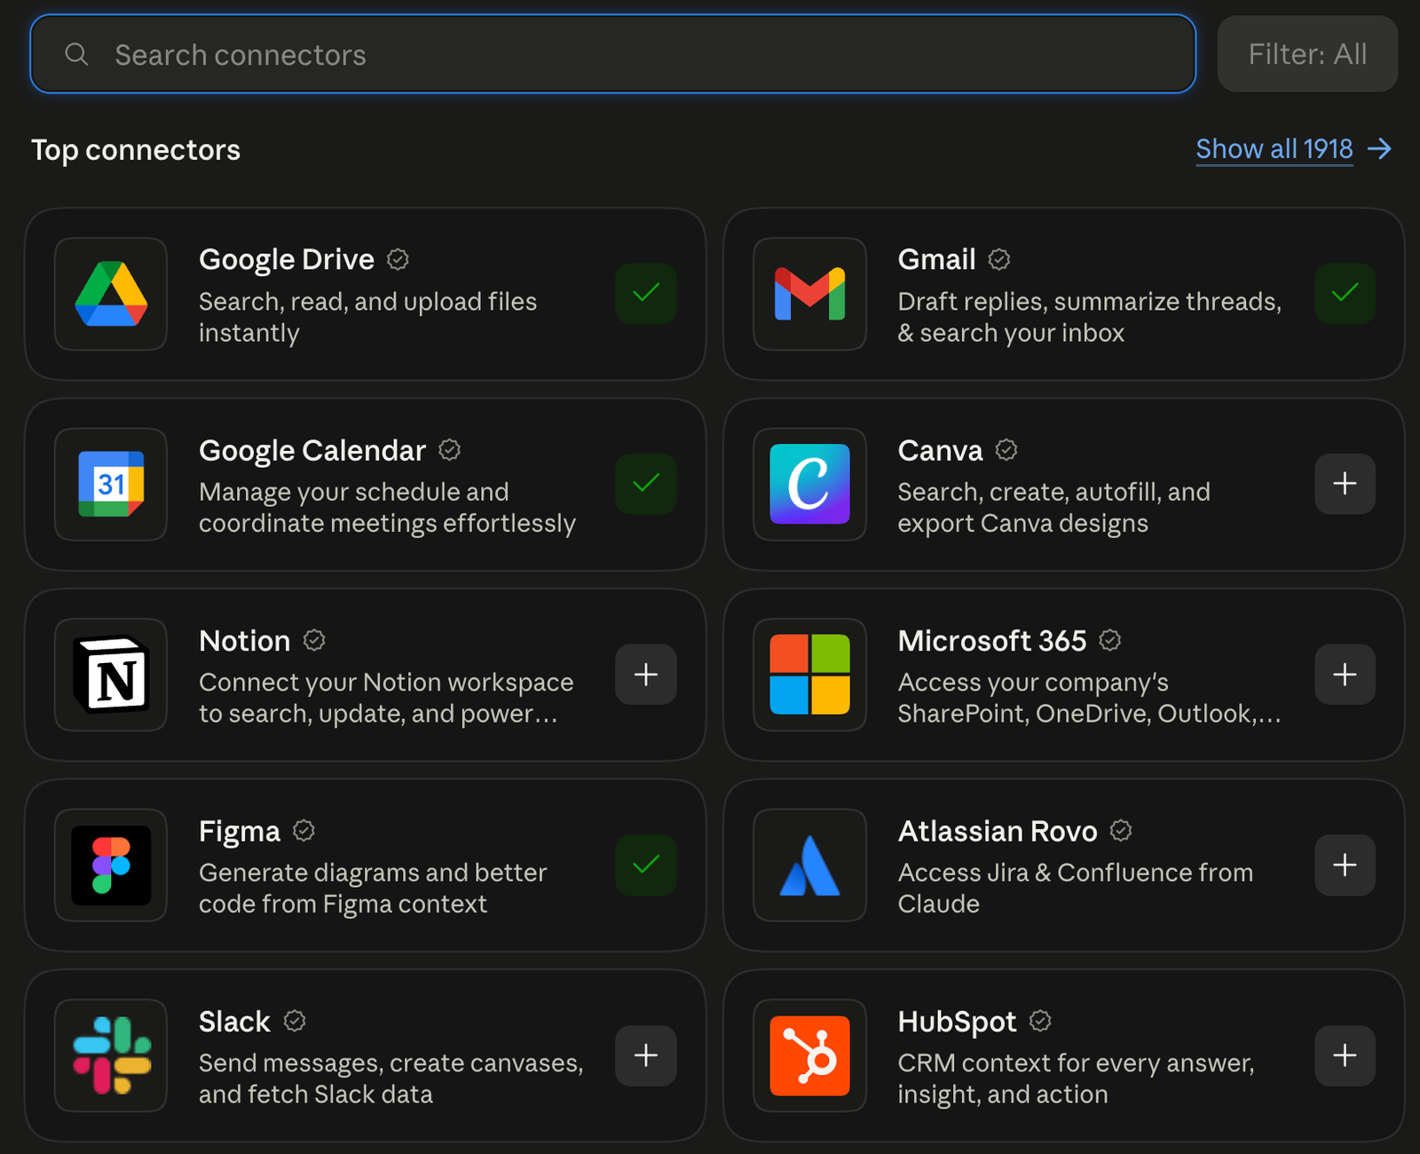Click the verified badge beside Figma

[304, 831]
